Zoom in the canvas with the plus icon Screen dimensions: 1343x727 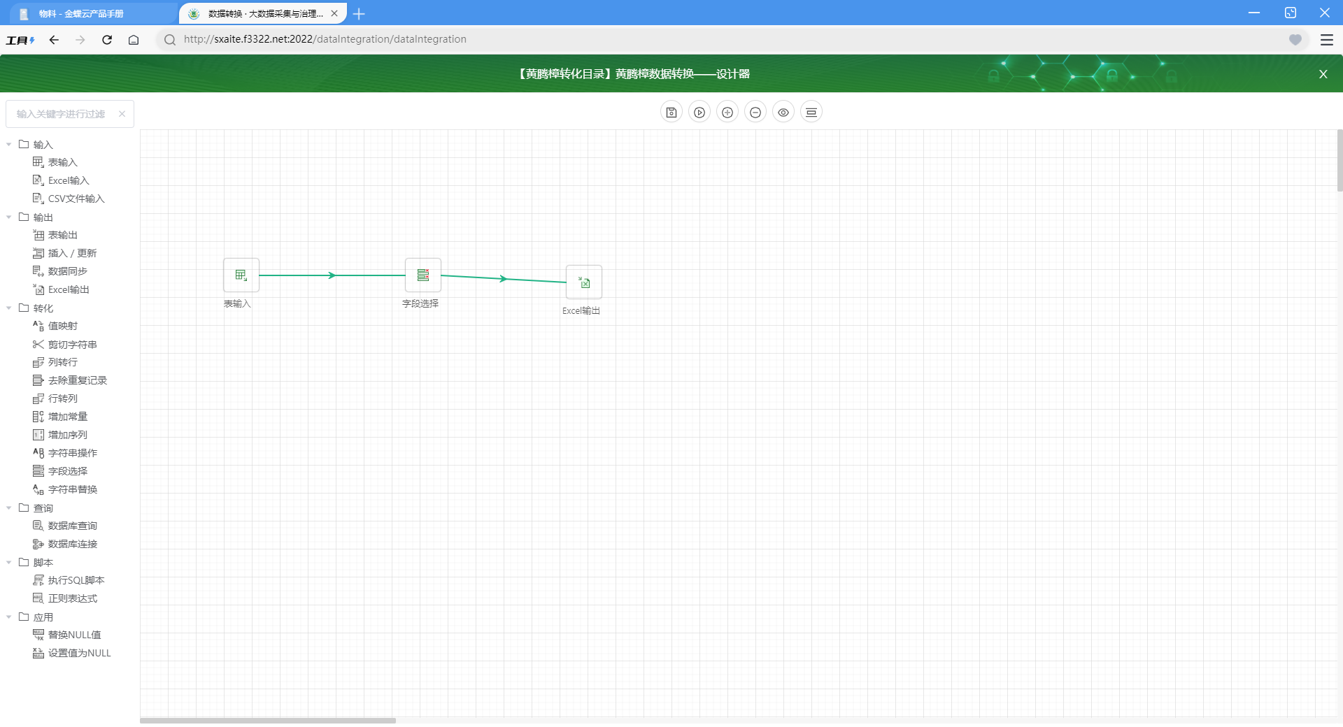(x=727, y=113)
